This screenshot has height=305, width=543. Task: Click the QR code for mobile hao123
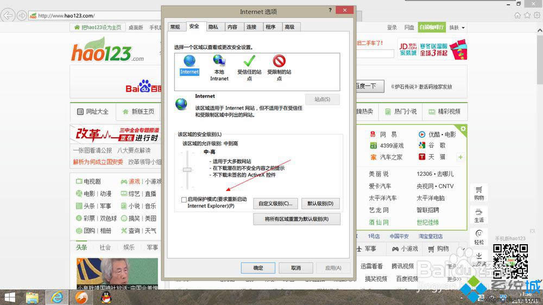point(510,262)
